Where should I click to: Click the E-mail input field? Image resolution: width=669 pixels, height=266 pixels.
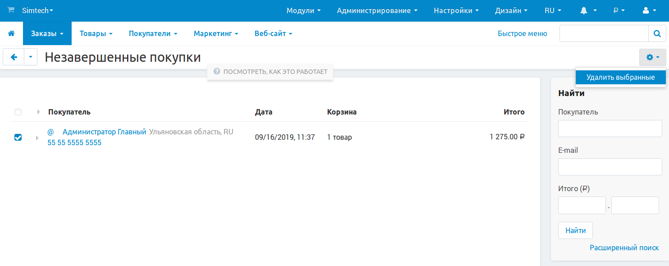pyautogui.click(x=610, y=167)
